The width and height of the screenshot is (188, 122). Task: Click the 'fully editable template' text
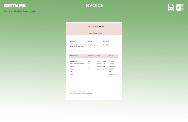pos(20,11)
